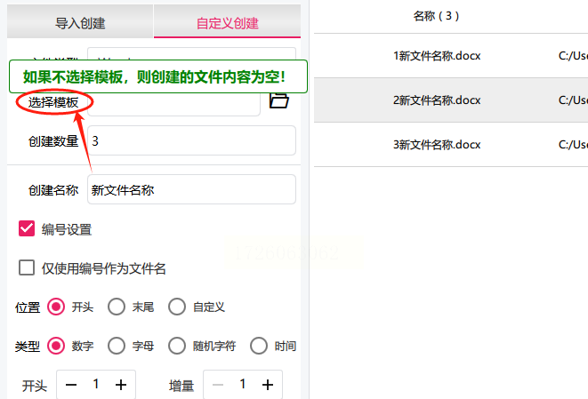Enable 仅使用编号作为文件名 checkbox
This screenshot has height=399, width=588.
(27, 267)
